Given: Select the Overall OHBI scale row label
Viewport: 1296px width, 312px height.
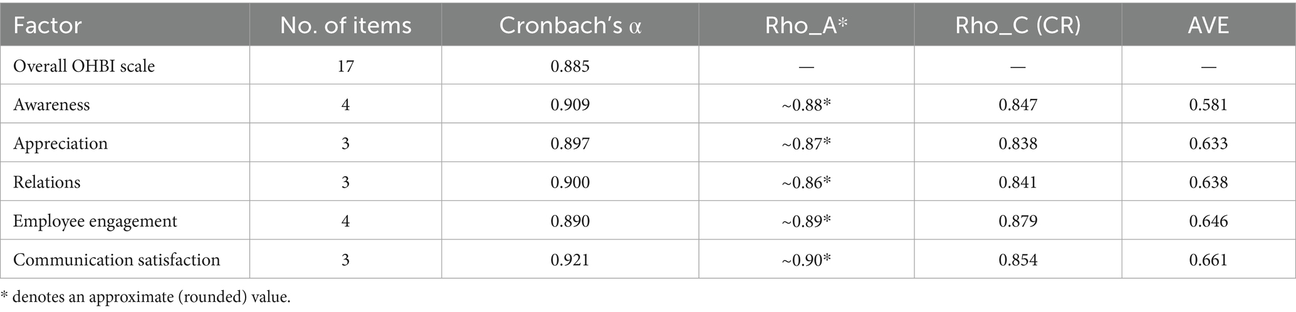Looking at the screenshot, I should click(x=84, y=66).
